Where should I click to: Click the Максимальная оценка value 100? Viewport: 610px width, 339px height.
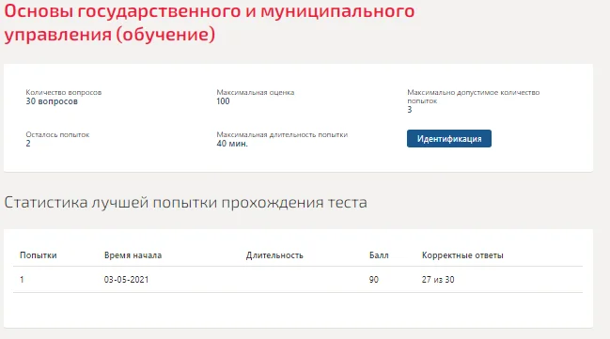point(223,101)
